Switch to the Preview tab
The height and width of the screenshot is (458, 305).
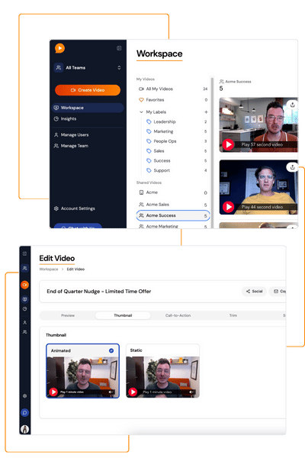[x=68, y=315]
